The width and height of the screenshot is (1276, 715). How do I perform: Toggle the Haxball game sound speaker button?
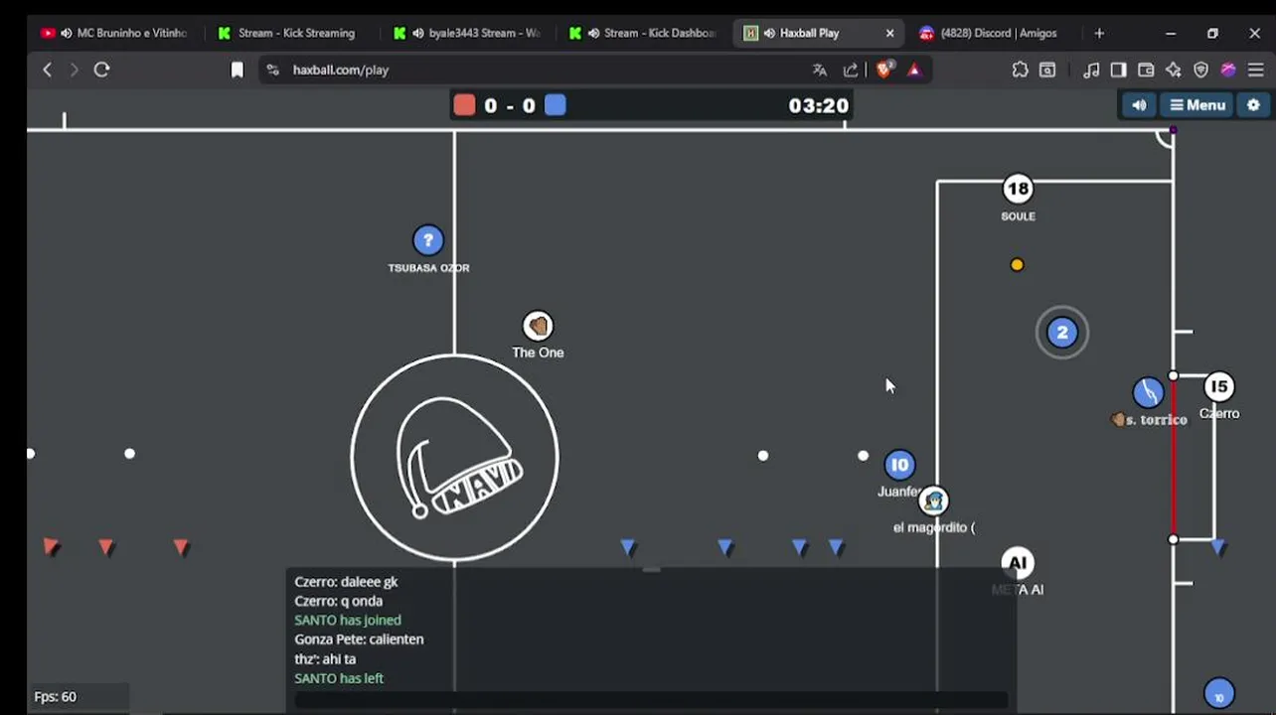(x=1139, y=105)
